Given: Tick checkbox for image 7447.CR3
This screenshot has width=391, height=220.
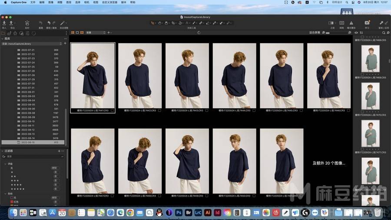Looking at the screenshot, I should coord(112,196).
